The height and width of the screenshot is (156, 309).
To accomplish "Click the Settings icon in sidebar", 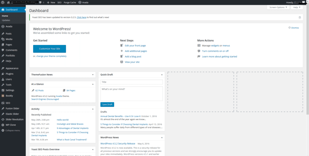I will (3, 90).
